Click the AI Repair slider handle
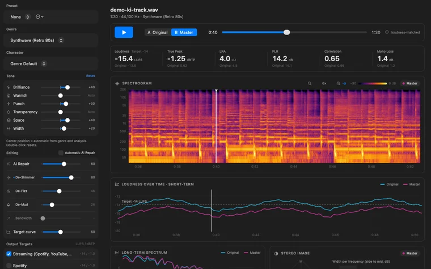 64,164
